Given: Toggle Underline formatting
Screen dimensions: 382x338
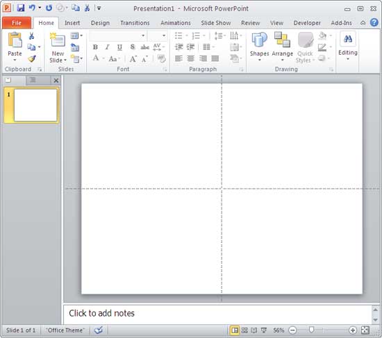Looking at the screenshot, I should 119,47.
